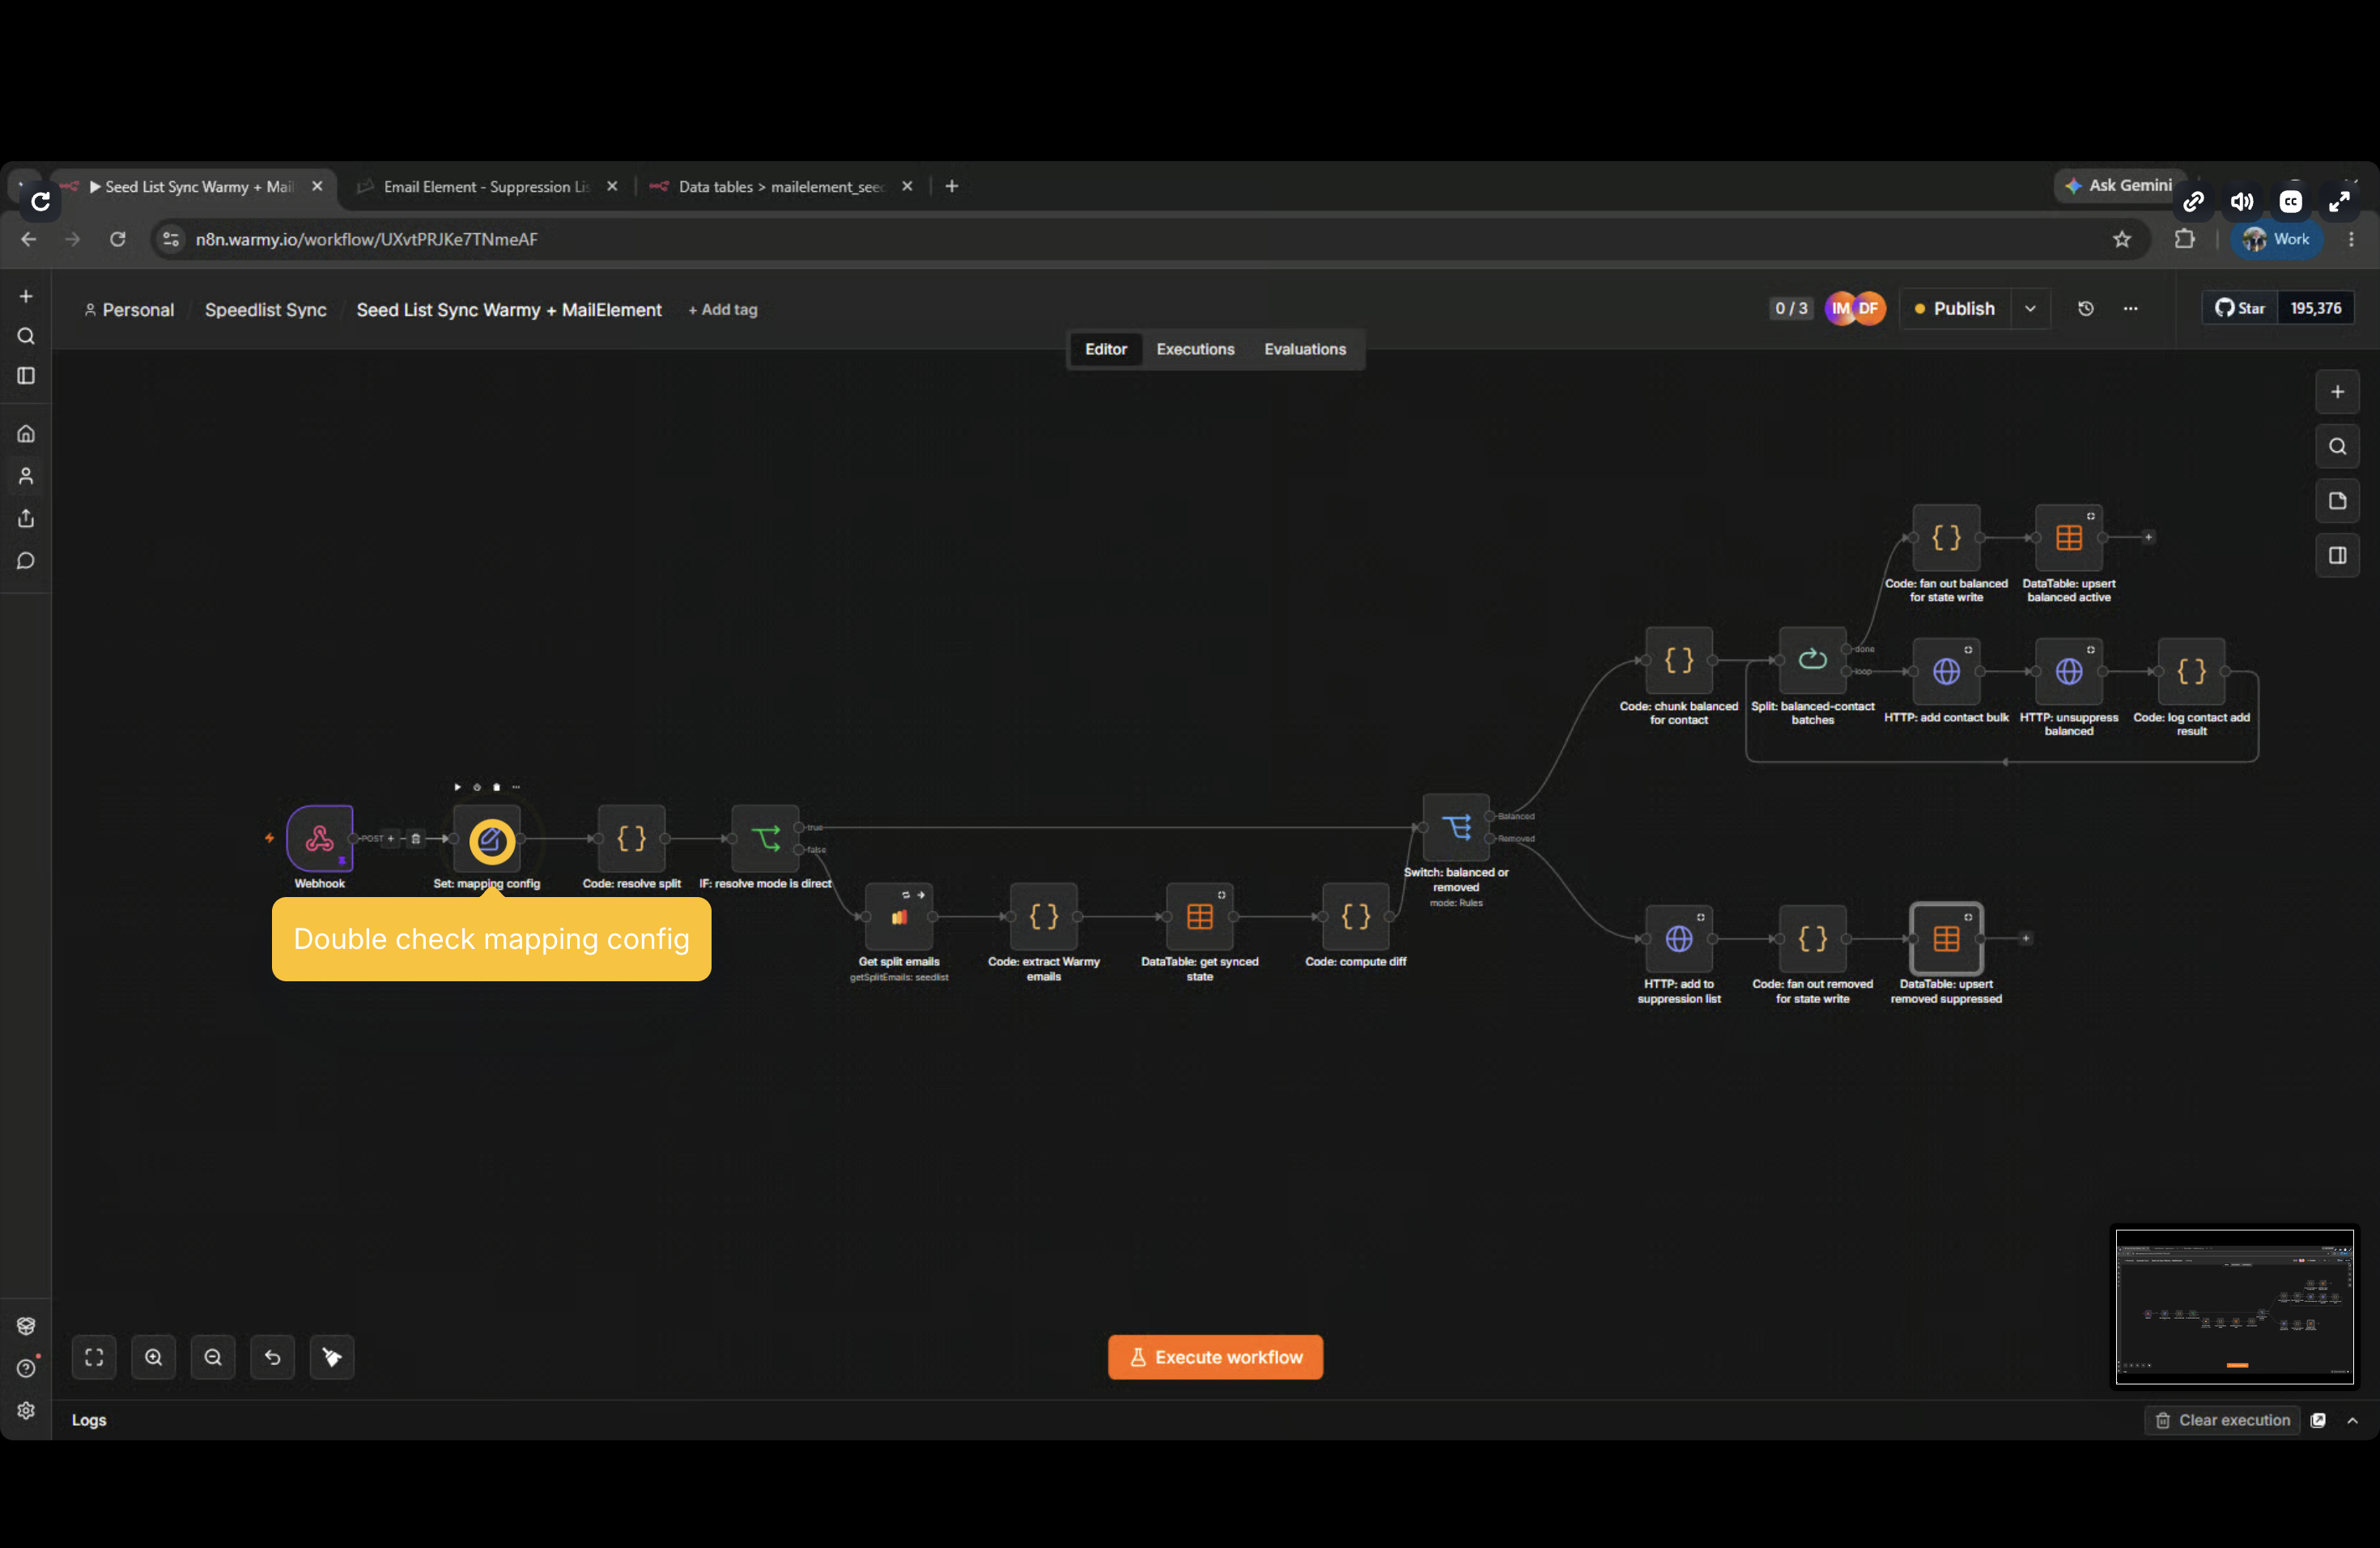Delete the Webhook POST connection
The image size is (2380, 1548).
(x=416, y=838)
